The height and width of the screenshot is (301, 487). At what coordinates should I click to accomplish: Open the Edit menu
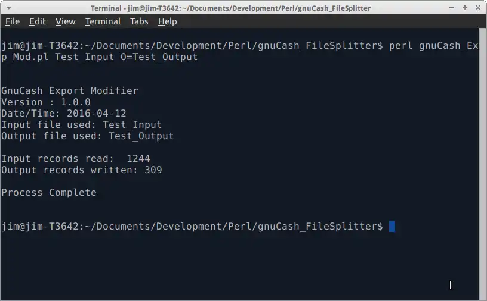pos(38,21)
